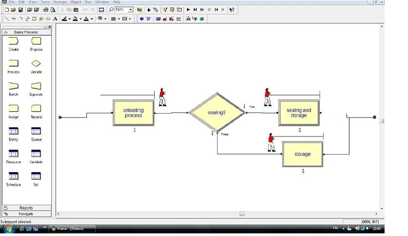Click the Print icon in toolbar
This screenshot has height=236, width=408.
coord(45,10)
